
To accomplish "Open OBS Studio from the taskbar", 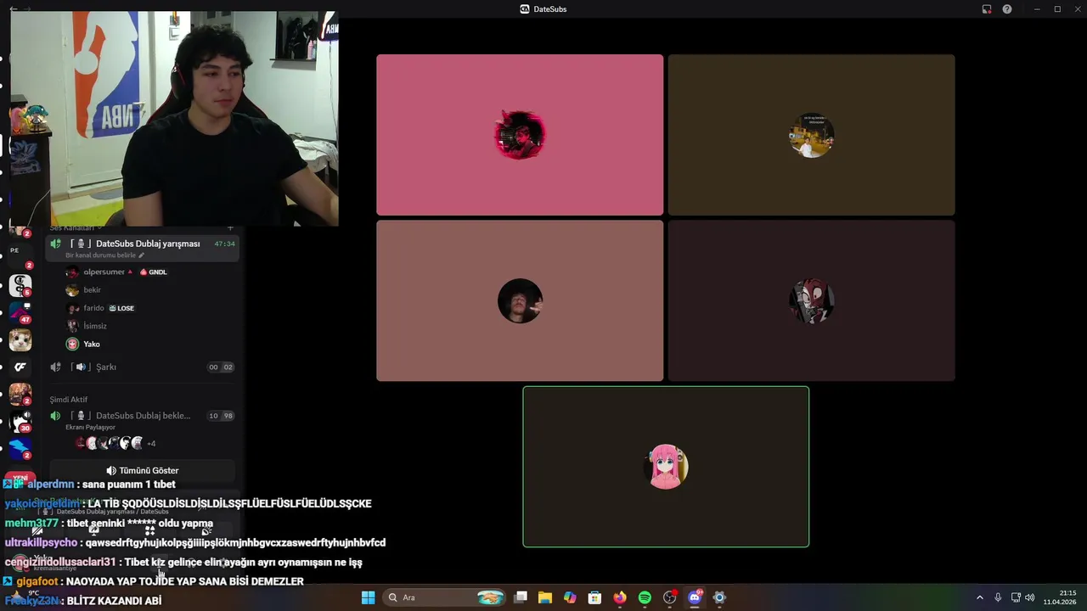I will (670, 597).
